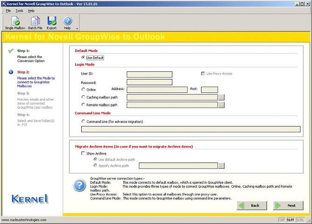Click the Step 1 label

23,51
